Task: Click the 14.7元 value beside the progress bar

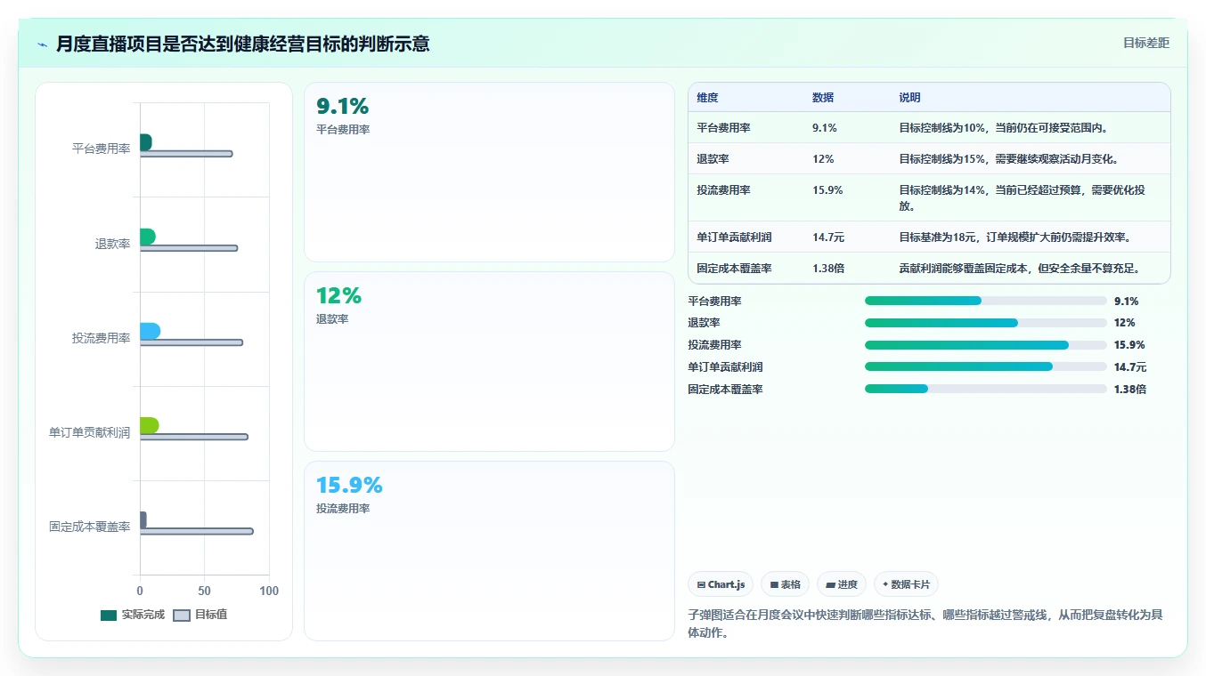Action: pyautogui.click(x=1130, y=366)
